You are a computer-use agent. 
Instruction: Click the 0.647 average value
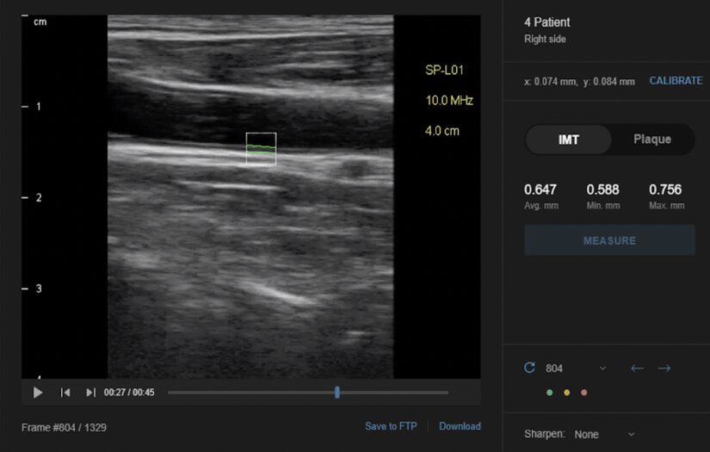point(540,189)
